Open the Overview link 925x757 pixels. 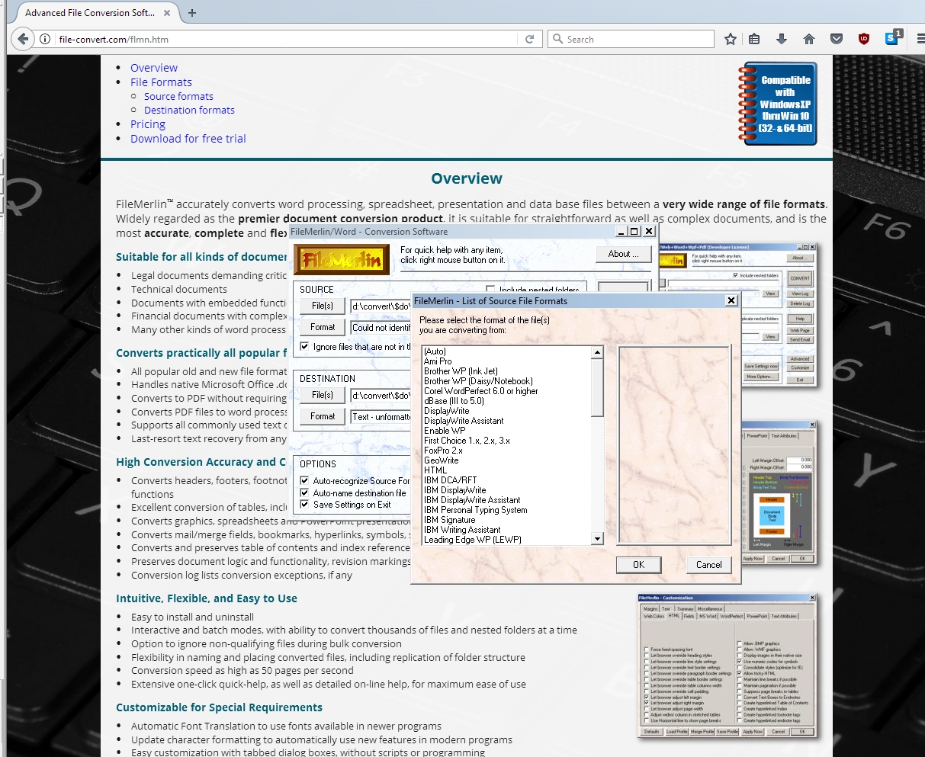click(x=154, y=68)
